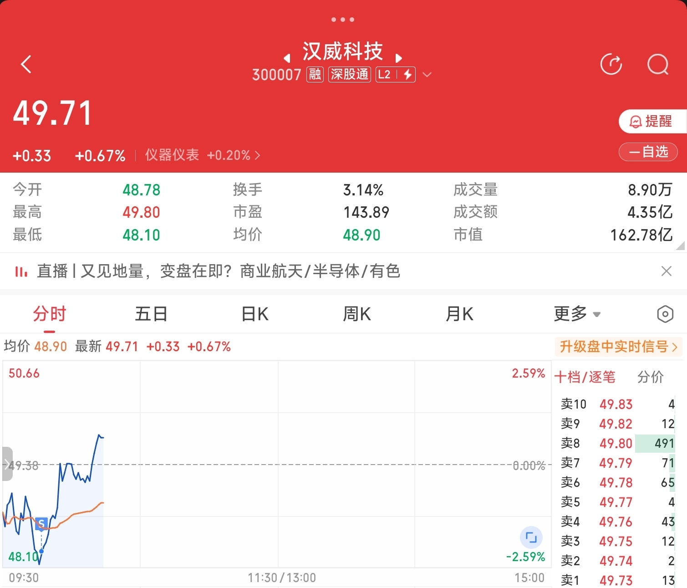Tap the current price 49.71
The image size is (687, 588).
53,113
